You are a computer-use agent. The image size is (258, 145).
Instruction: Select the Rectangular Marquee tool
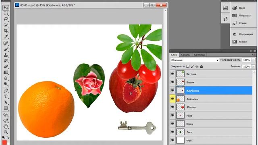[6, 13]
